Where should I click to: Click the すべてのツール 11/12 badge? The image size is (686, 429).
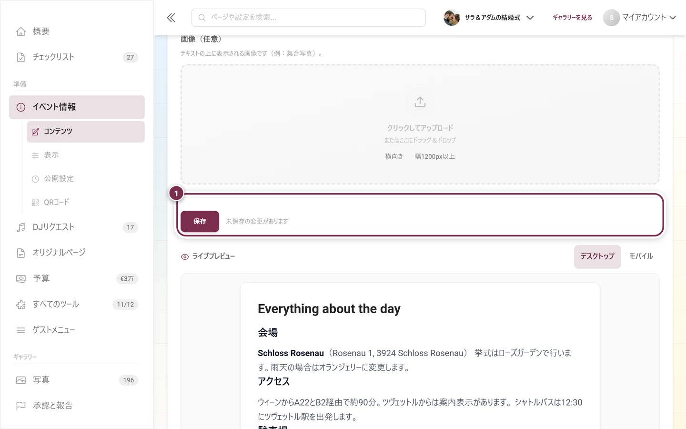pos(126,305)
